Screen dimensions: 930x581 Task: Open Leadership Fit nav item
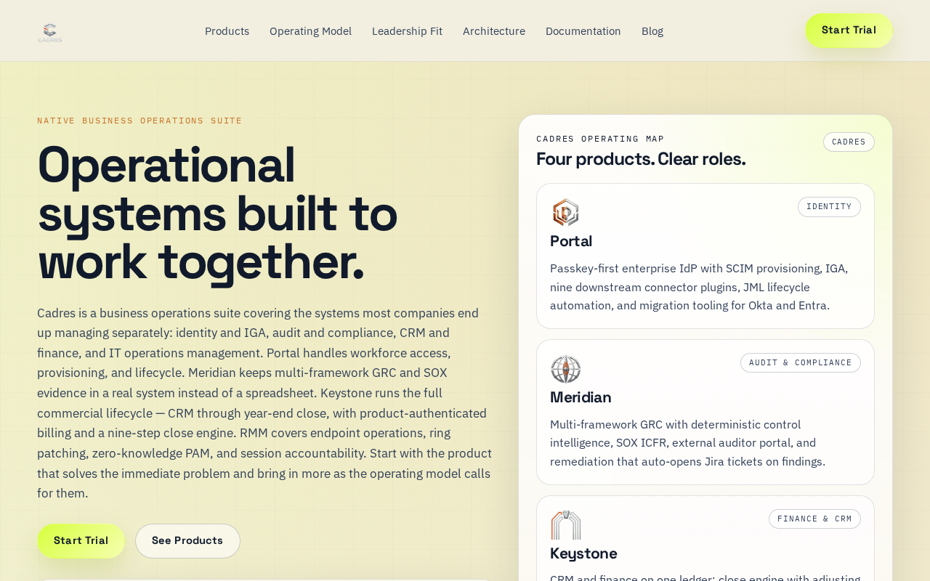[407, 31]
